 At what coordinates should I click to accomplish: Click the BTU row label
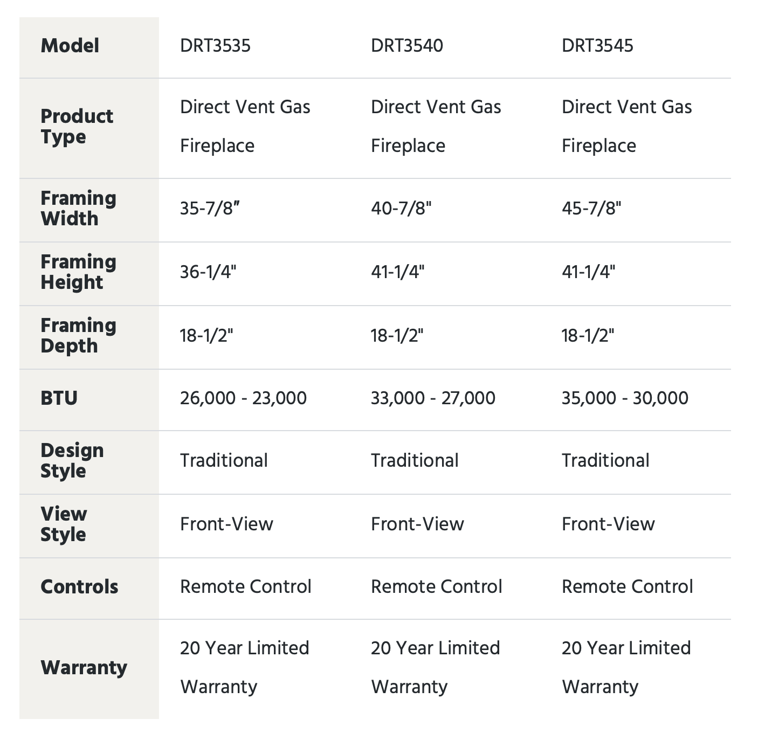(x=59, y=398)
